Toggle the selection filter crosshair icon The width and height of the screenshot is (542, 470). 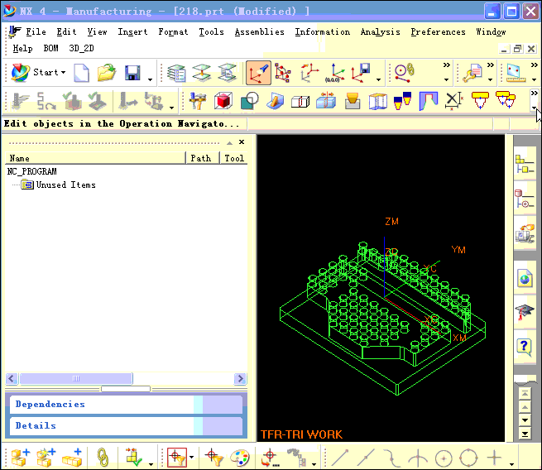pyautogui.click(x=177, y=458)
